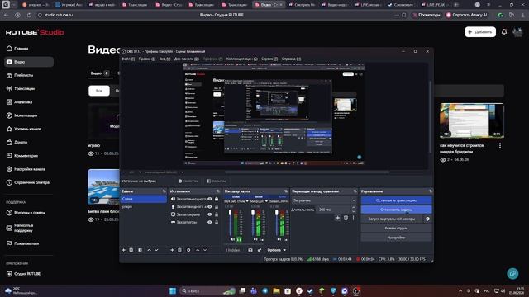Move selected source down with the arrow

click(x=205, y=250)
